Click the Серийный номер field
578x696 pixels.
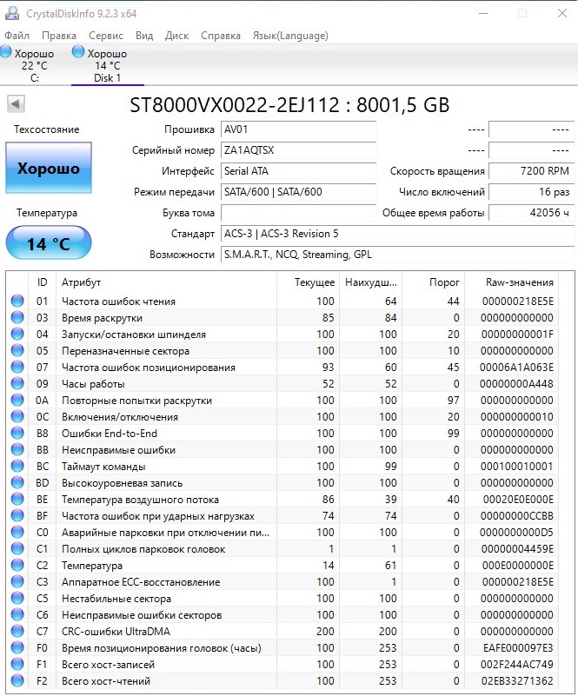coord(298,150)
